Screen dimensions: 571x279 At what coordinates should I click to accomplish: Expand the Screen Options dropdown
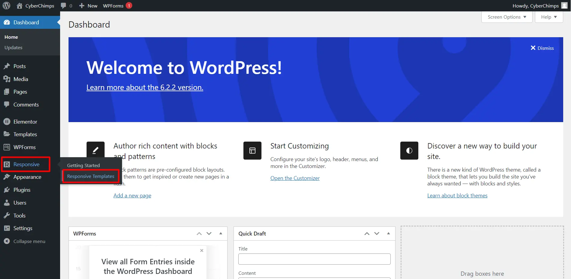pyautogui.click(x=507, y=17)
